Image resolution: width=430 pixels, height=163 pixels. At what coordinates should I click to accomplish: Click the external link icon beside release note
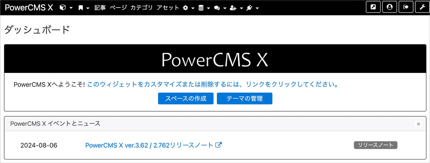(x=219, y=145)
